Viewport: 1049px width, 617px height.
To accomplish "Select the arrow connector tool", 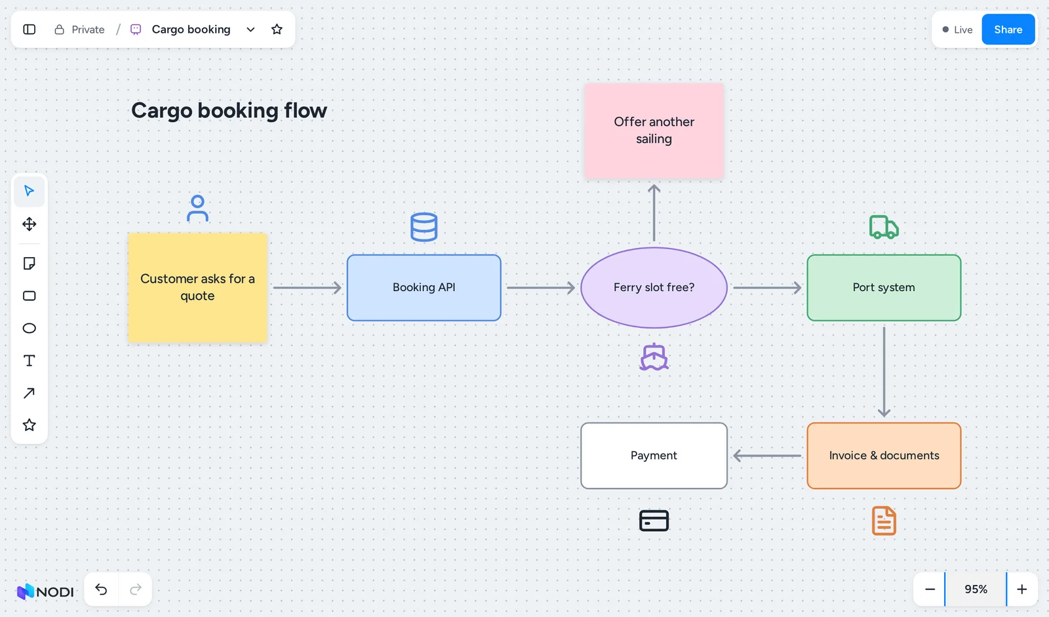I will pyautogui.click(x=30, y=393).
